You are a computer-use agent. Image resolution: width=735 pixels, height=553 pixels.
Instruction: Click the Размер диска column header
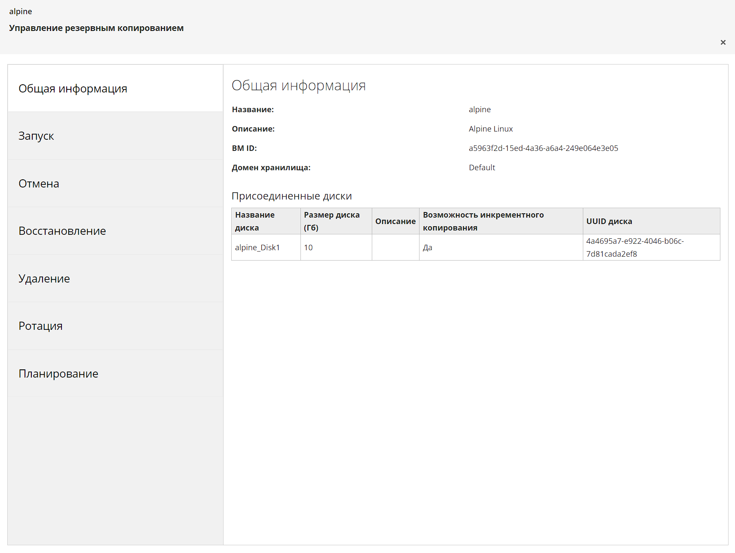click(331, 221)
